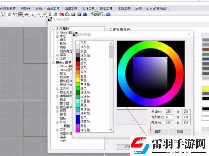Viewport: 209px width, 156px height.
Task: Select the 别名 tree item
Action: [x=63, y=73]
